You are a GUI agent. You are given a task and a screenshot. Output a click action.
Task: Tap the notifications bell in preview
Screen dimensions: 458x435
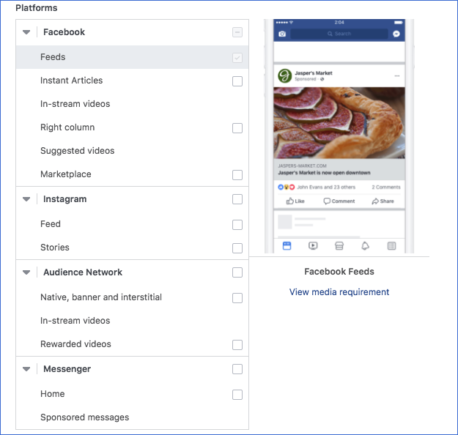pyautogui.click(x=365, y=246)
